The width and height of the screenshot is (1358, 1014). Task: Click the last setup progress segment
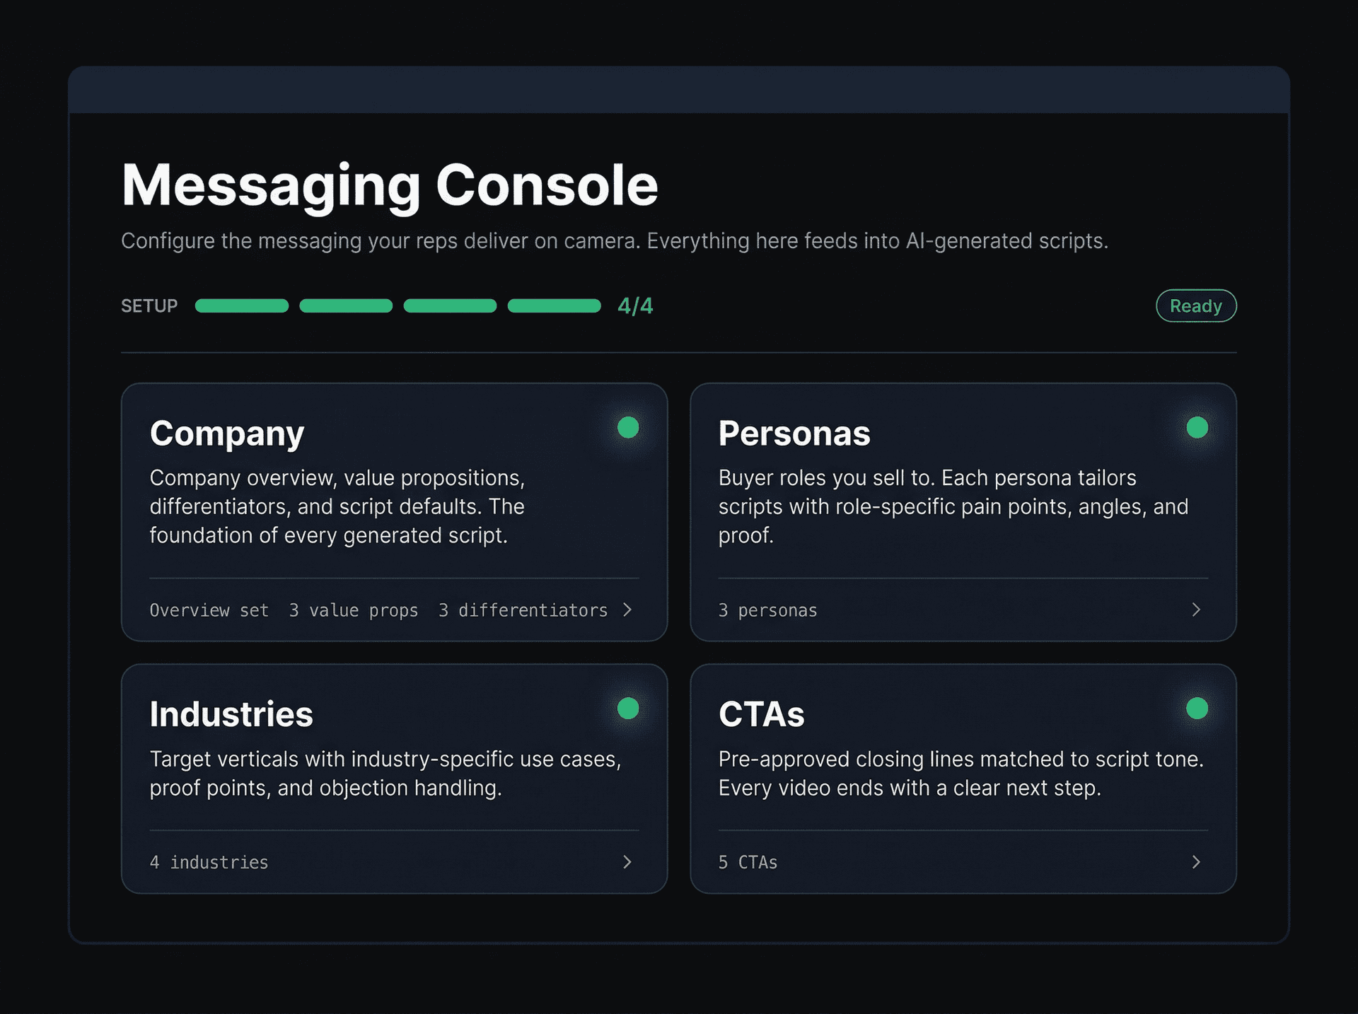pos(554,305)
